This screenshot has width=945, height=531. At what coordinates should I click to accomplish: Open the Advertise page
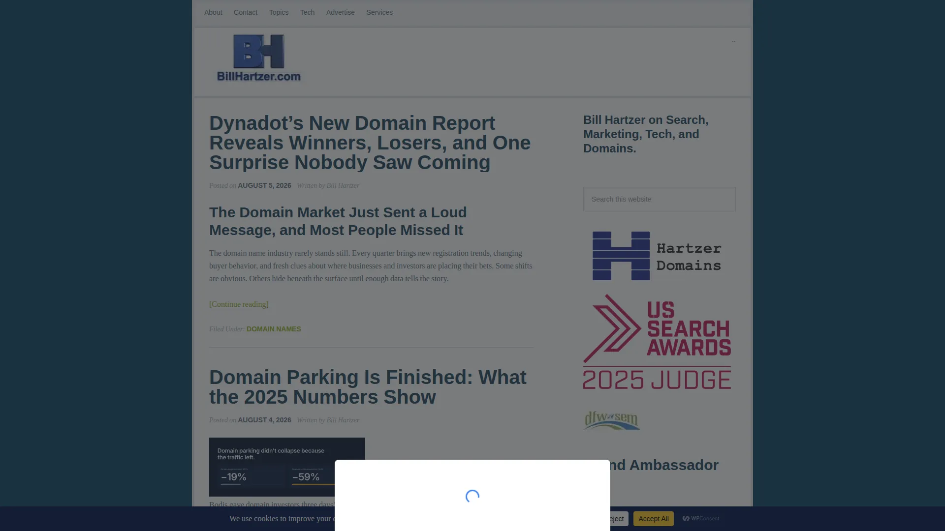point(340,12)
